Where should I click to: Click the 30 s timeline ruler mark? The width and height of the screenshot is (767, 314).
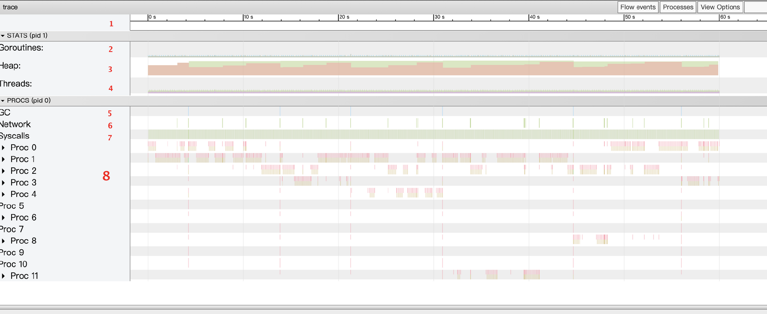click(439, 17)
